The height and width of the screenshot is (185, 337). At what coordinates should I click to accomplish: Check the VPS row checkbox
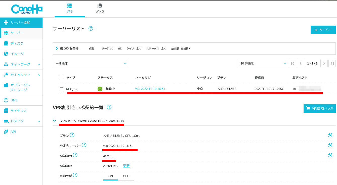(62, 89)
